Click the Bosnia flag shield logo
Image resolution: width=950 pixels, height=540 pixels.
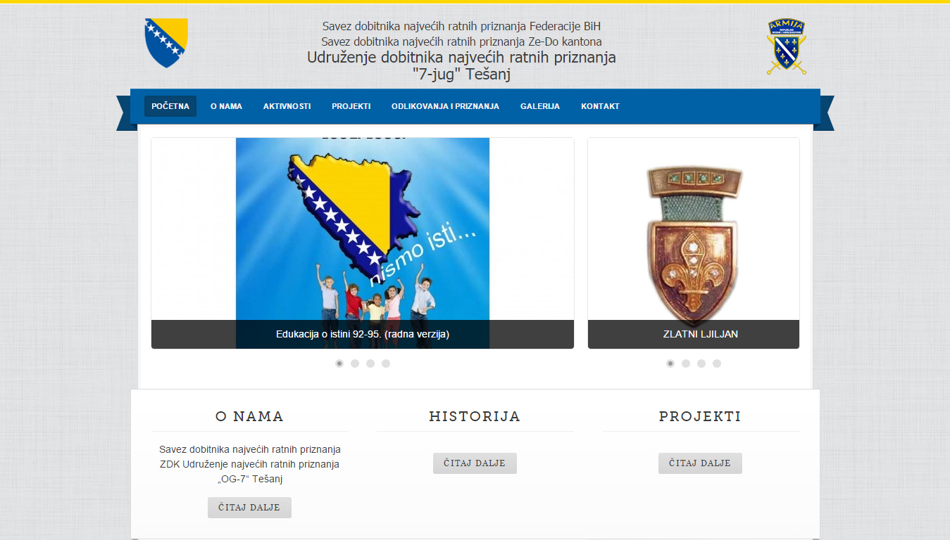(166, 43)
